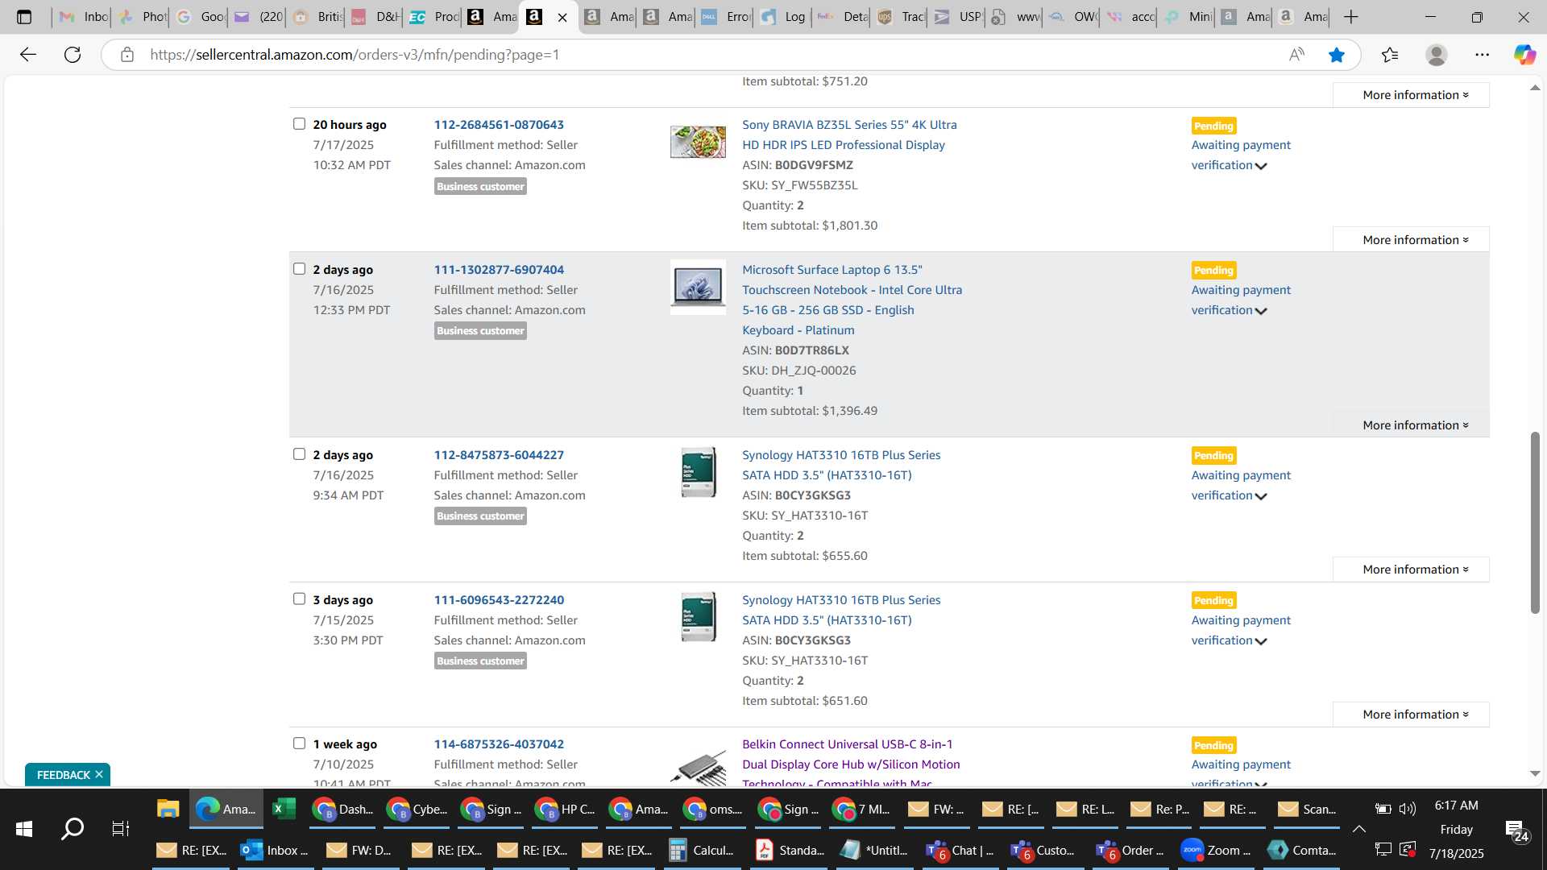Dismiss the FEEDBACK tab with X
This screenshot has width=1547, height=870.
click(x=99, y=774)
